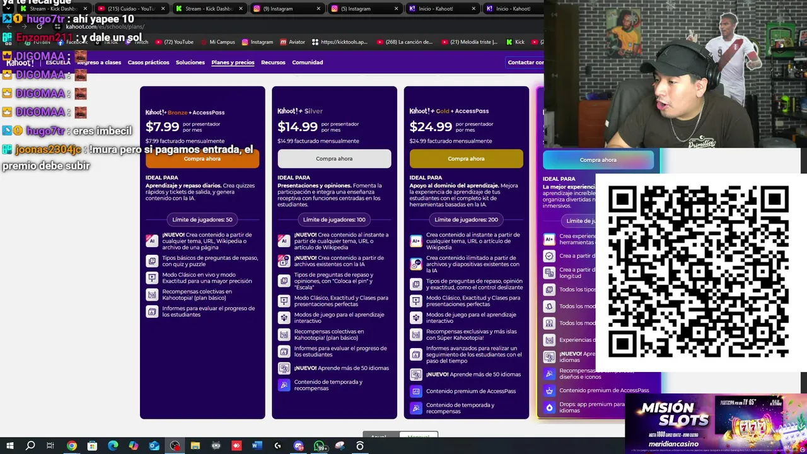Click Compra ahora on Gold plan
This screenshot has width=807, height=454.
tap(466, 159)
